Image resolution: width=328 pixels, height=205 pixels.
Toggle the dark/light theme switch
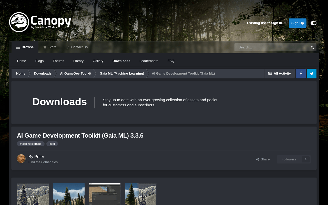click(x=313, y=23)
